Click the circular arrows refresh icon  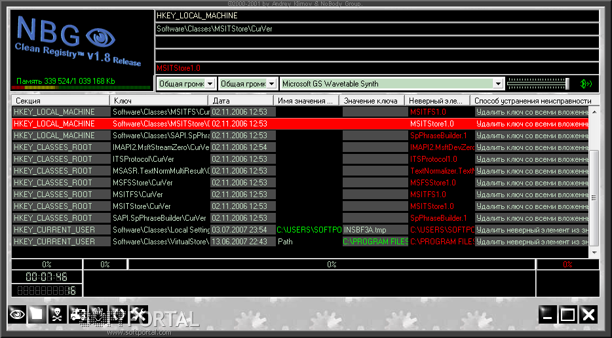[119, 314]
